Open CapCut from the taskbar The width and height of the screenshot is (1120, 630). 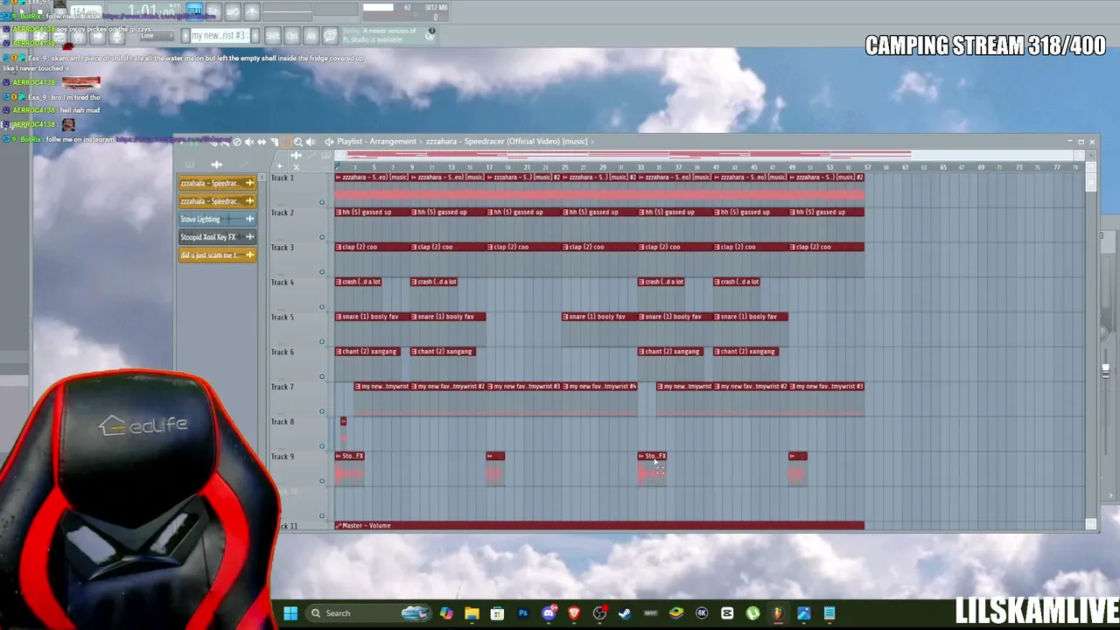coord(727,613)
